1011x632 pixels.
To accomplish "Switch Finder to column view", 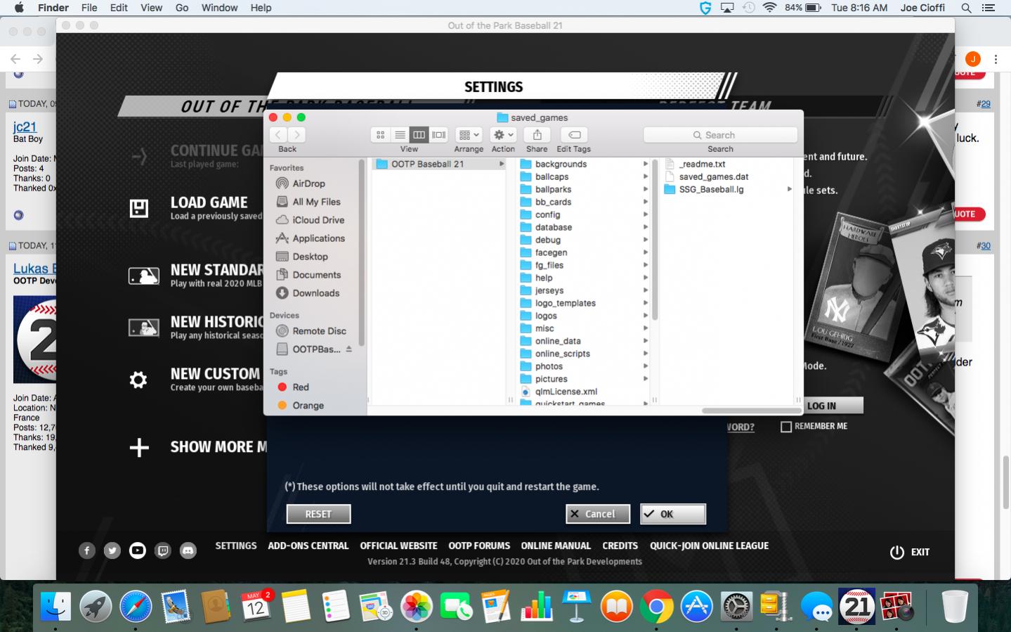I will pos(419,135).
